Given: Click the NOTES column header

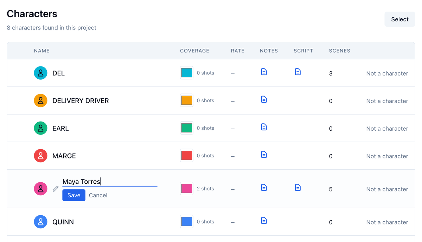Looking at the screenshot, I should pyautogui.click(x=269, y=51).
